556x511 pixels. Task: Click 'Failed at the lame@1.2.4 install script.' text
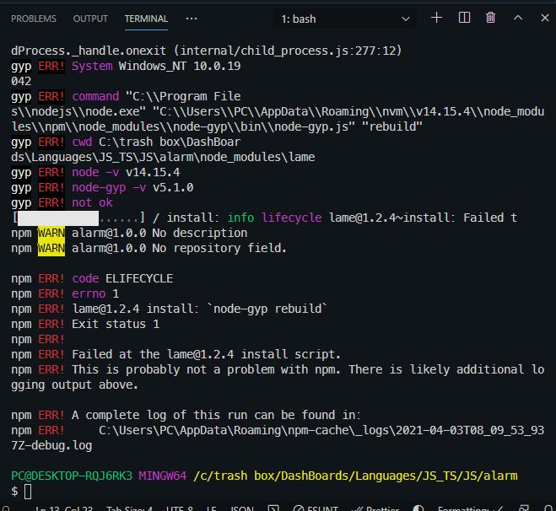(x=207, y=354)
